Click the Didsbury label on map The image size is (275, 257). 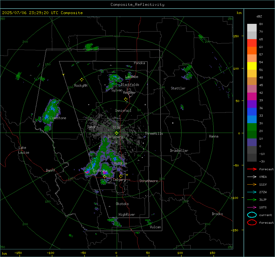(115, 137)
